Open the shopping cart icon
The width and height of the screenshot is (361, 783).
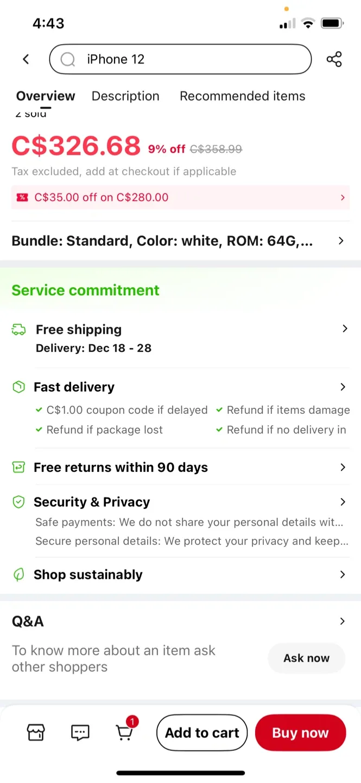(x=125, y=732)
